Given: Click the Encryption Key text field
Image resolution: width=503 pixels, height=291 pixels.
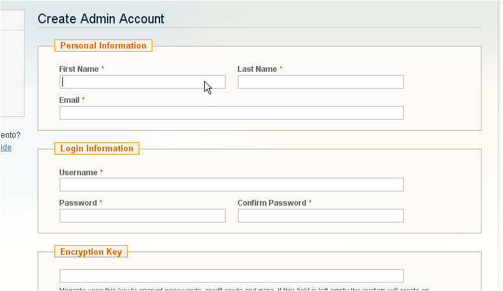Looking at the screenshot, I should [231, 275].
